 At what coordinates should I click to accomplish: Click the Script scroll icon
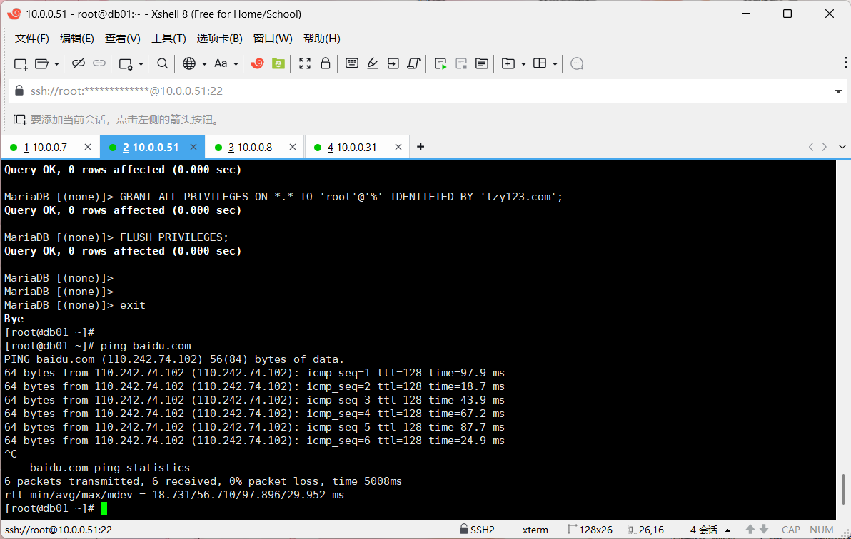[413, 63]
